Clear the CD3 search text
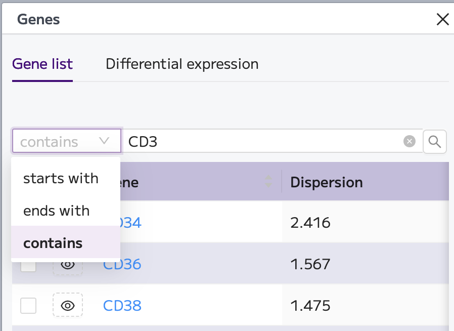This screenshot has height=331, width=454. (x=409, y=141)
